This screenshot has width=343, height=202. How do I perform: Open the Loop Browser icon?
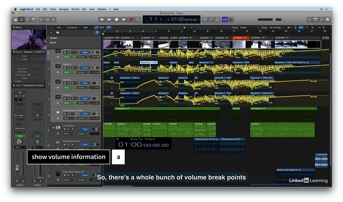321,20
